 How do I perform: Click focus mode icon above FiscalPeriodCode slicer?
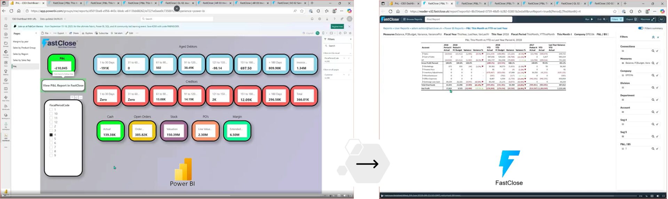76,97
